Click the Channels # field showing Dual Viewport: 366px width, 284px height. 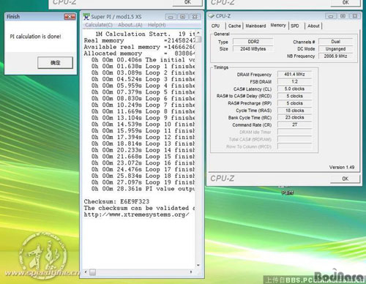coord(336,42)
